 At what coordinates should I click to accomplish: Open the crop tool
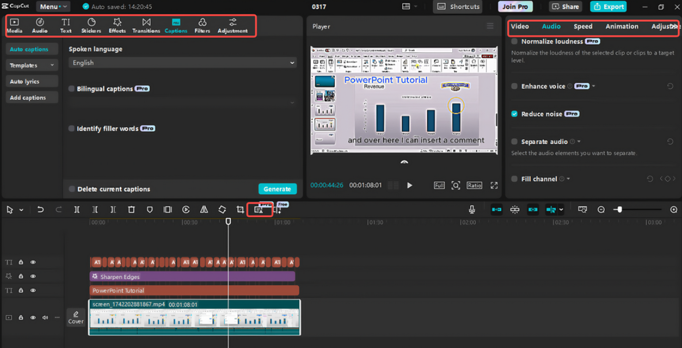point(240,210)
